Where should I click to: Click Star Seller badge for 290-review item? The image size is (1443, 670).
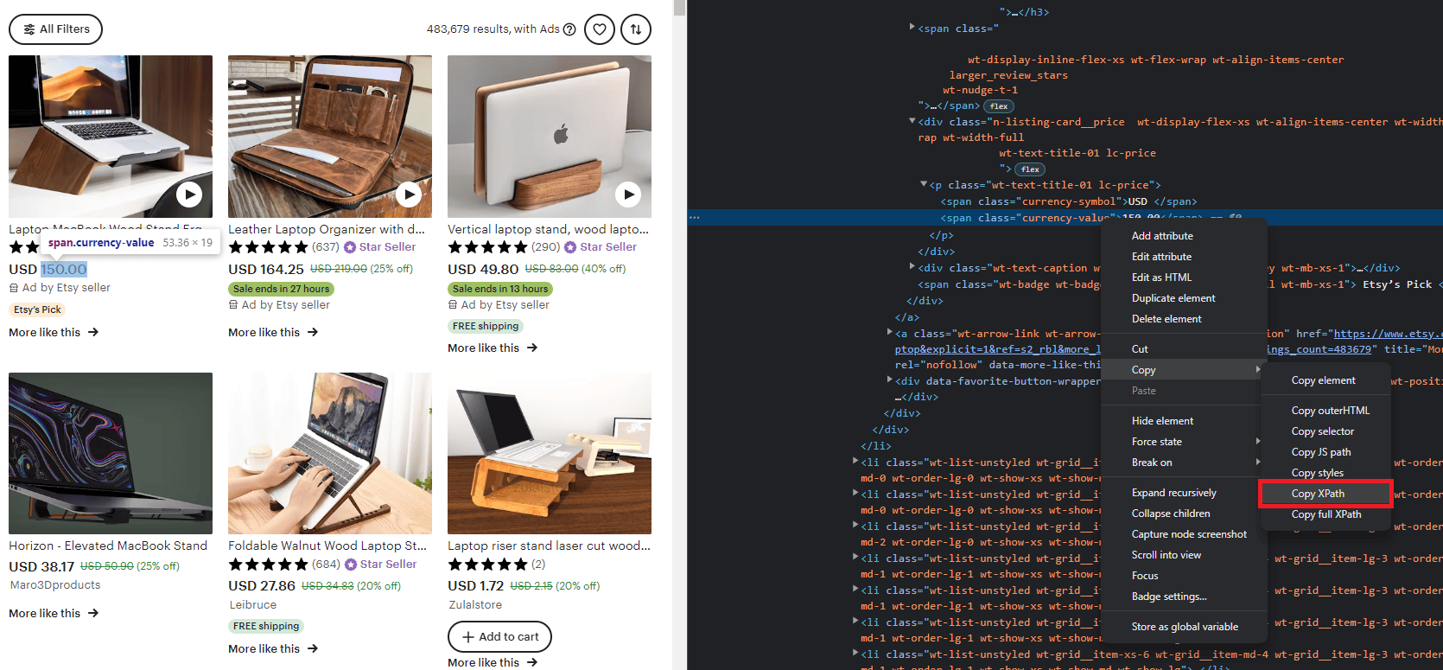click(601, 247)
